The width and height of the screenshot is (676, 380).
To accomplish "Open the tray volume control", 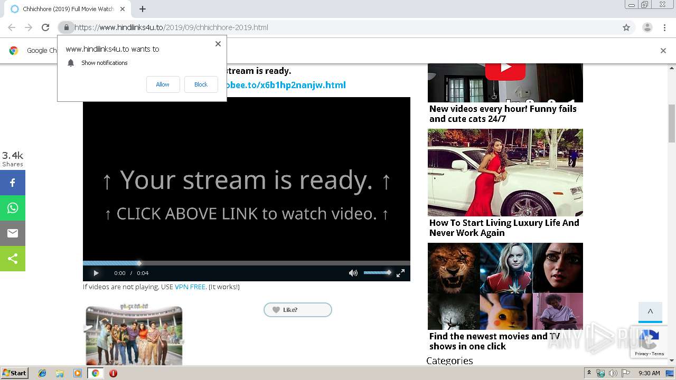I will click(x=613, y=373).
